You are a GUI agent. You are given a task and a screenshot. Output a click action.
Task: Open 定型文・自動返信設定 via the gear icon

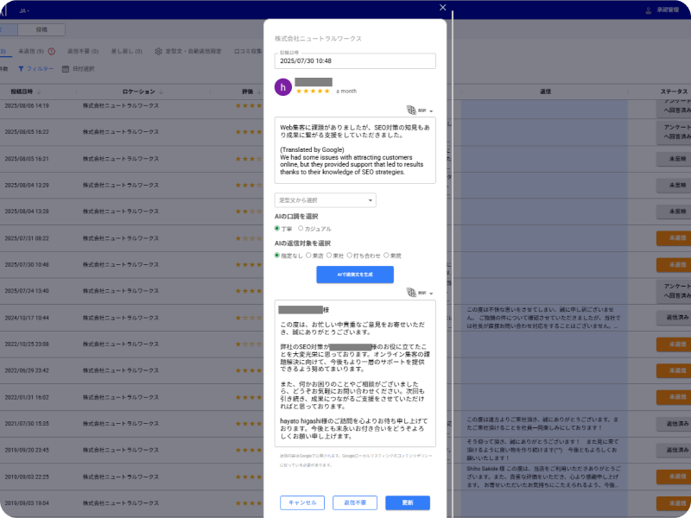159,51
